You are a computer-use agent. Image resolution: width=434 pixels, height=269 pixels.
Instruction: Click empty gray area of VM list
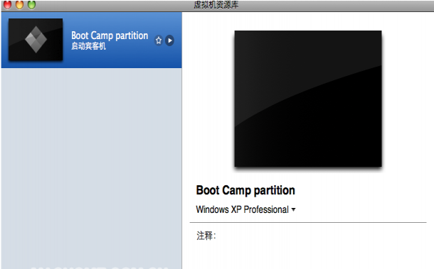91,165
